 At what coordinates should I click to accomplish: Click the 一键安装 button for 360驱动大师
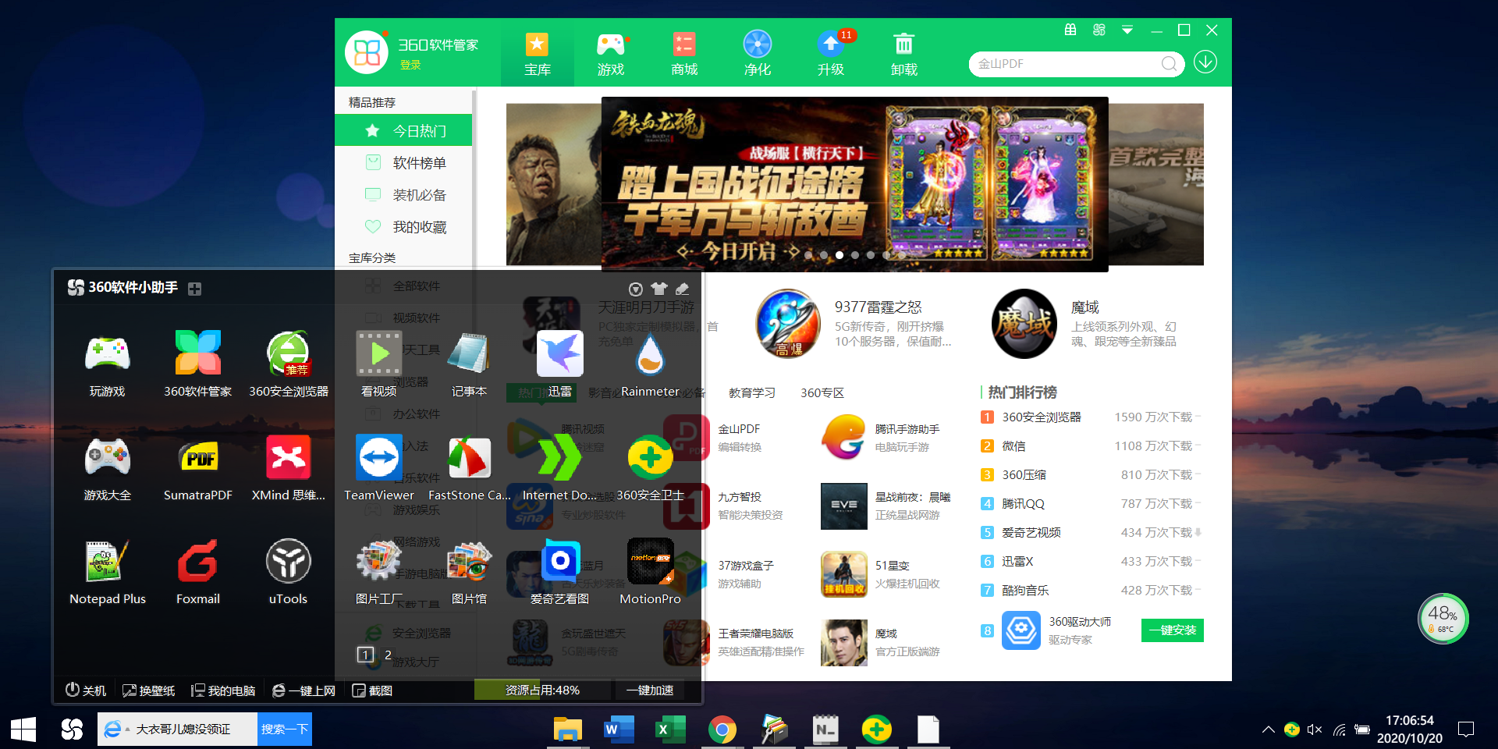click(x=1173, y=630)
